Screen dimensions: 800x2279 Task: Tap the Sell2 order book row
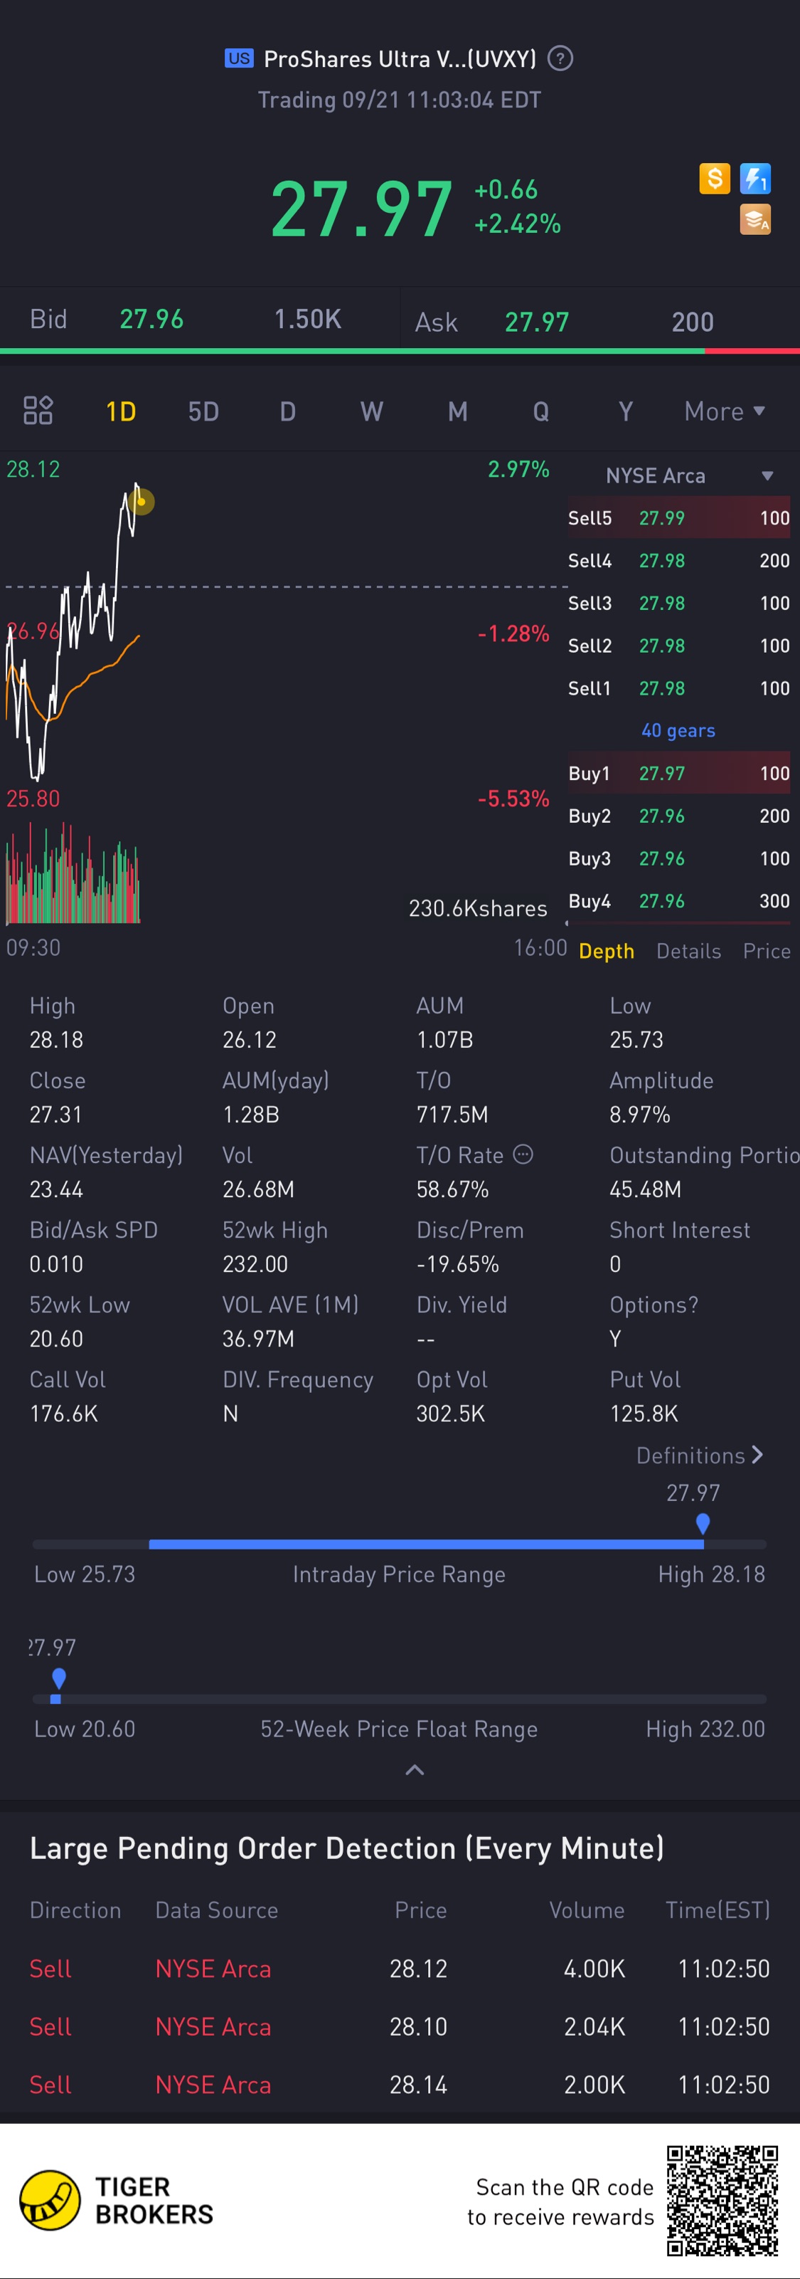click(x=679, y=646)
